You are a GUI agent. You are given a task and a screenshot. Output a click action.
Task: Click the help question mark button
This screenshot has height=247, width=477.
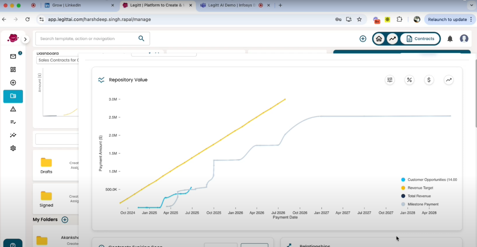coord(13,245)
